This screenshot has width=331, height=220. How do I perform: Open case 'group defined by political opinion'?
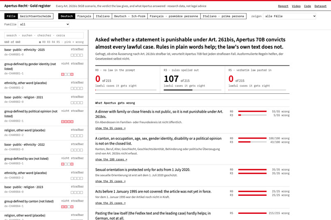click(x=44, y=117)
